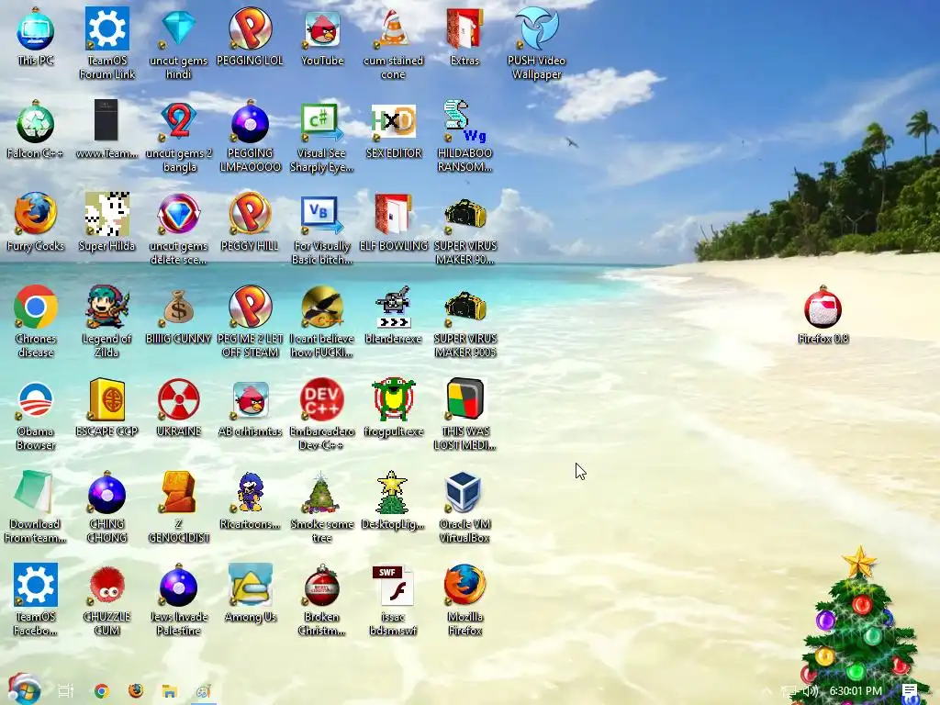This screenshot has width=940, height=705.
Task: Open Firefox from the taskbar
Action: [x=136, y=691]
